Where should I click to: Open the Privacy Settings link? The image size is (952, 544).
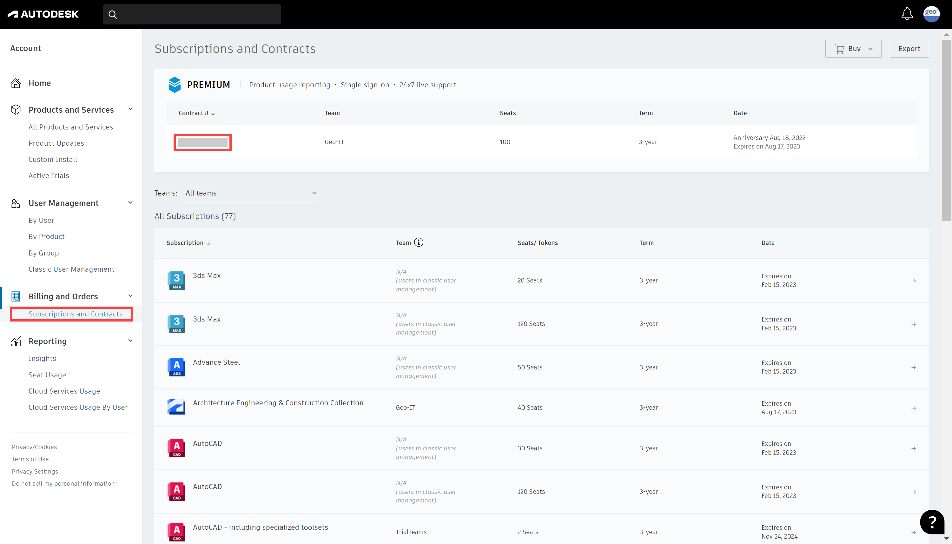click(x=35, y=471)
